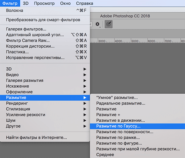Image resolution: width=185 pixels, height=158 pixels.
Task: Open the Просмотр menu
Action: coord(44,3)
